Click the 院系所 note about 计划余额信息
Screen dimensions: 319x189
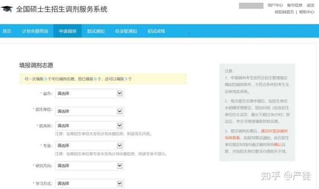click(104, 134)
